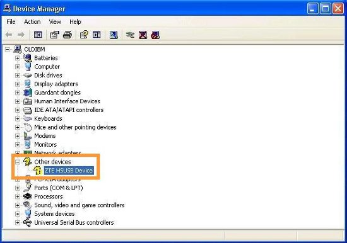The height and width of the screenshot is (243, 347).
Task: Expand IDE ATA/ATAPI controllers category
Action: pyautogui.click(x=18, y=110)
